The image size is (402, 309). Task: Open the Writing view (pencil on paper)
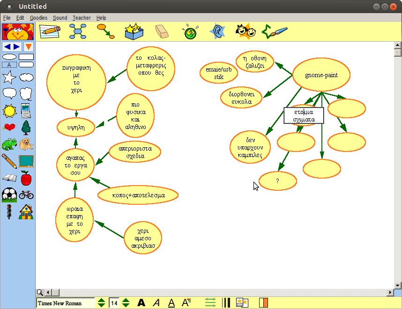click(50, 31)
